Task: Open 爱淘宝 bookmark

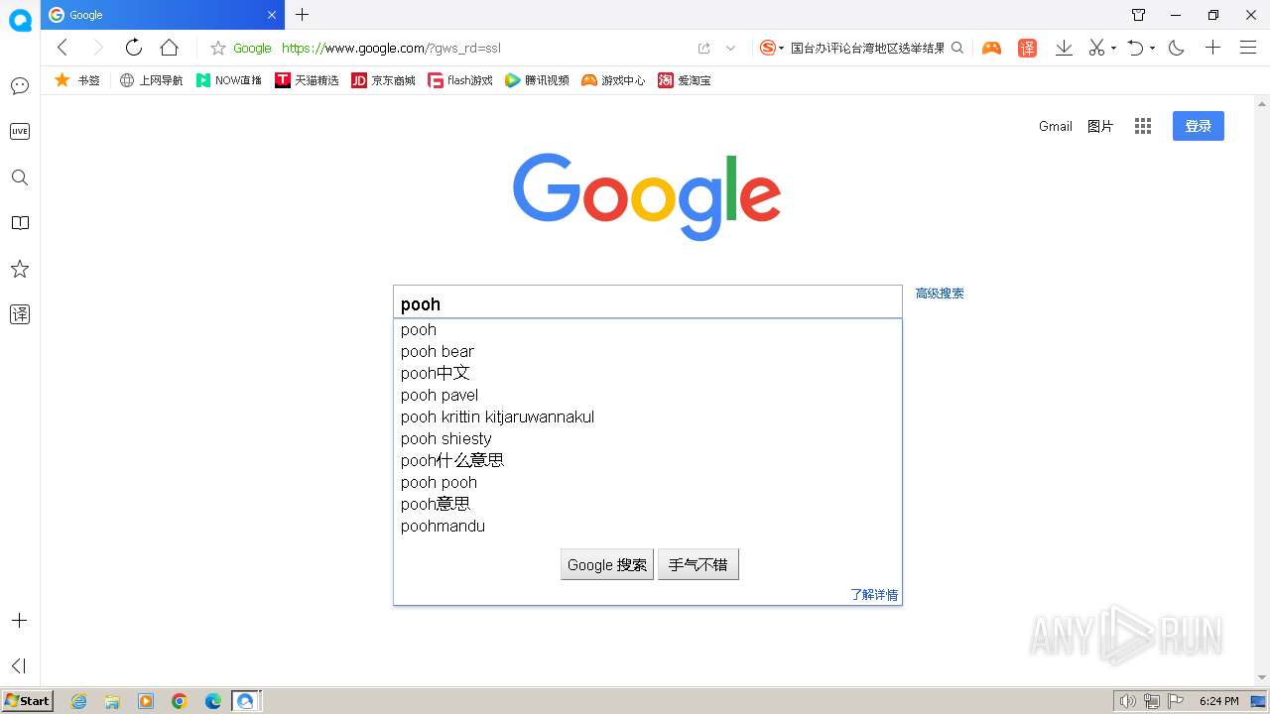Action: 685,80
